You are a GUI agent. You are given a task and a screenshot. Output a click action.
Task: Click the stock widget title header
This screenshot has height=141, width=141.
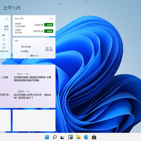(x=19, y=19)
